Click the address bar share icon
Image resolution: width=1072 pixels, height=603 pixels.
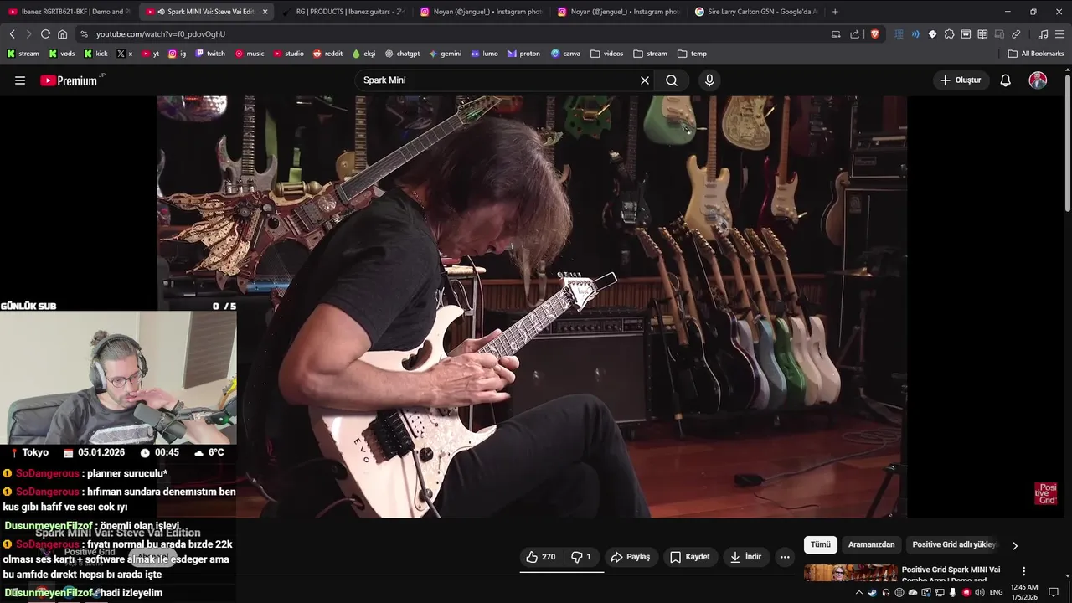pos(854,34)
